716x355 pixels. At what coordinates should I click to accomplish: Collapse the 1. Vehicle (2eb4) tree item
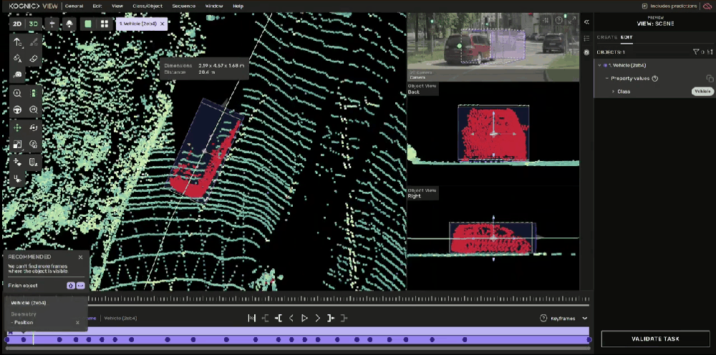click(599, 65)
